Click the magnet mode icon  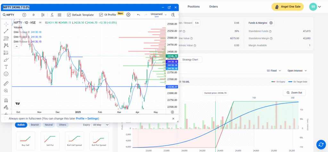(6, 100)
